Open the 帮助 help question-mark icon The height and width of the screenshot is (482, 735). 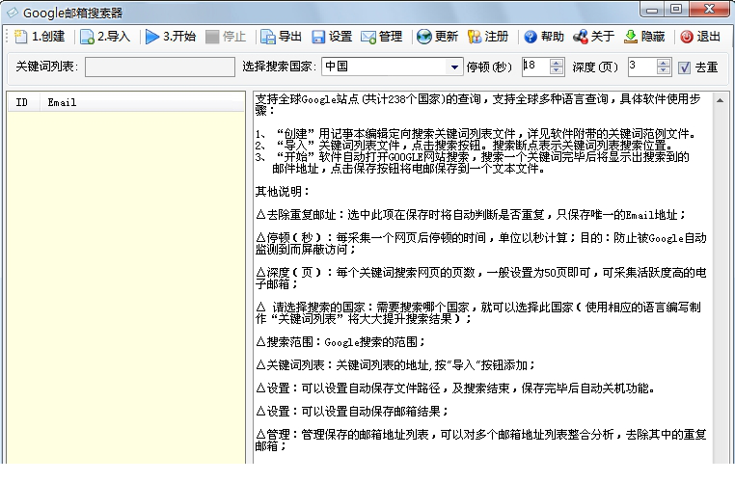point(531,37)
